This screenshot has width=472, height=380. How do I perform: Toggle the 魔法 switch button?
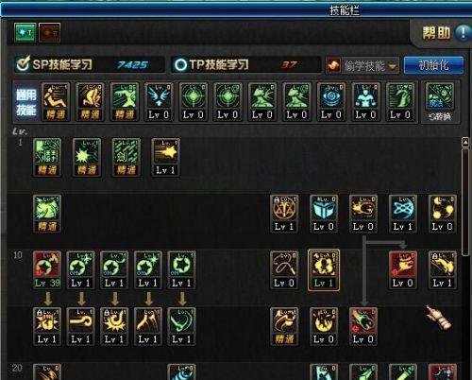tap(440, 102)
